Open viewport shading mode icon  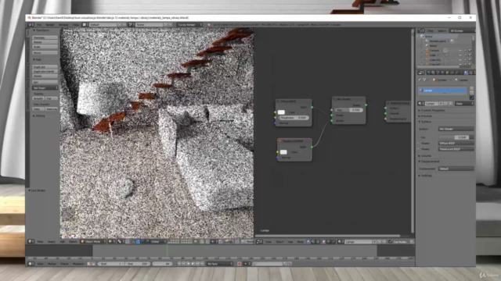(x=111, y=241)
